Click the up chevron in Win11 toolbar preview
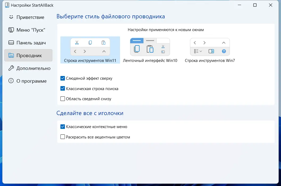The image size is (281, 186). [x=104, y=51]
